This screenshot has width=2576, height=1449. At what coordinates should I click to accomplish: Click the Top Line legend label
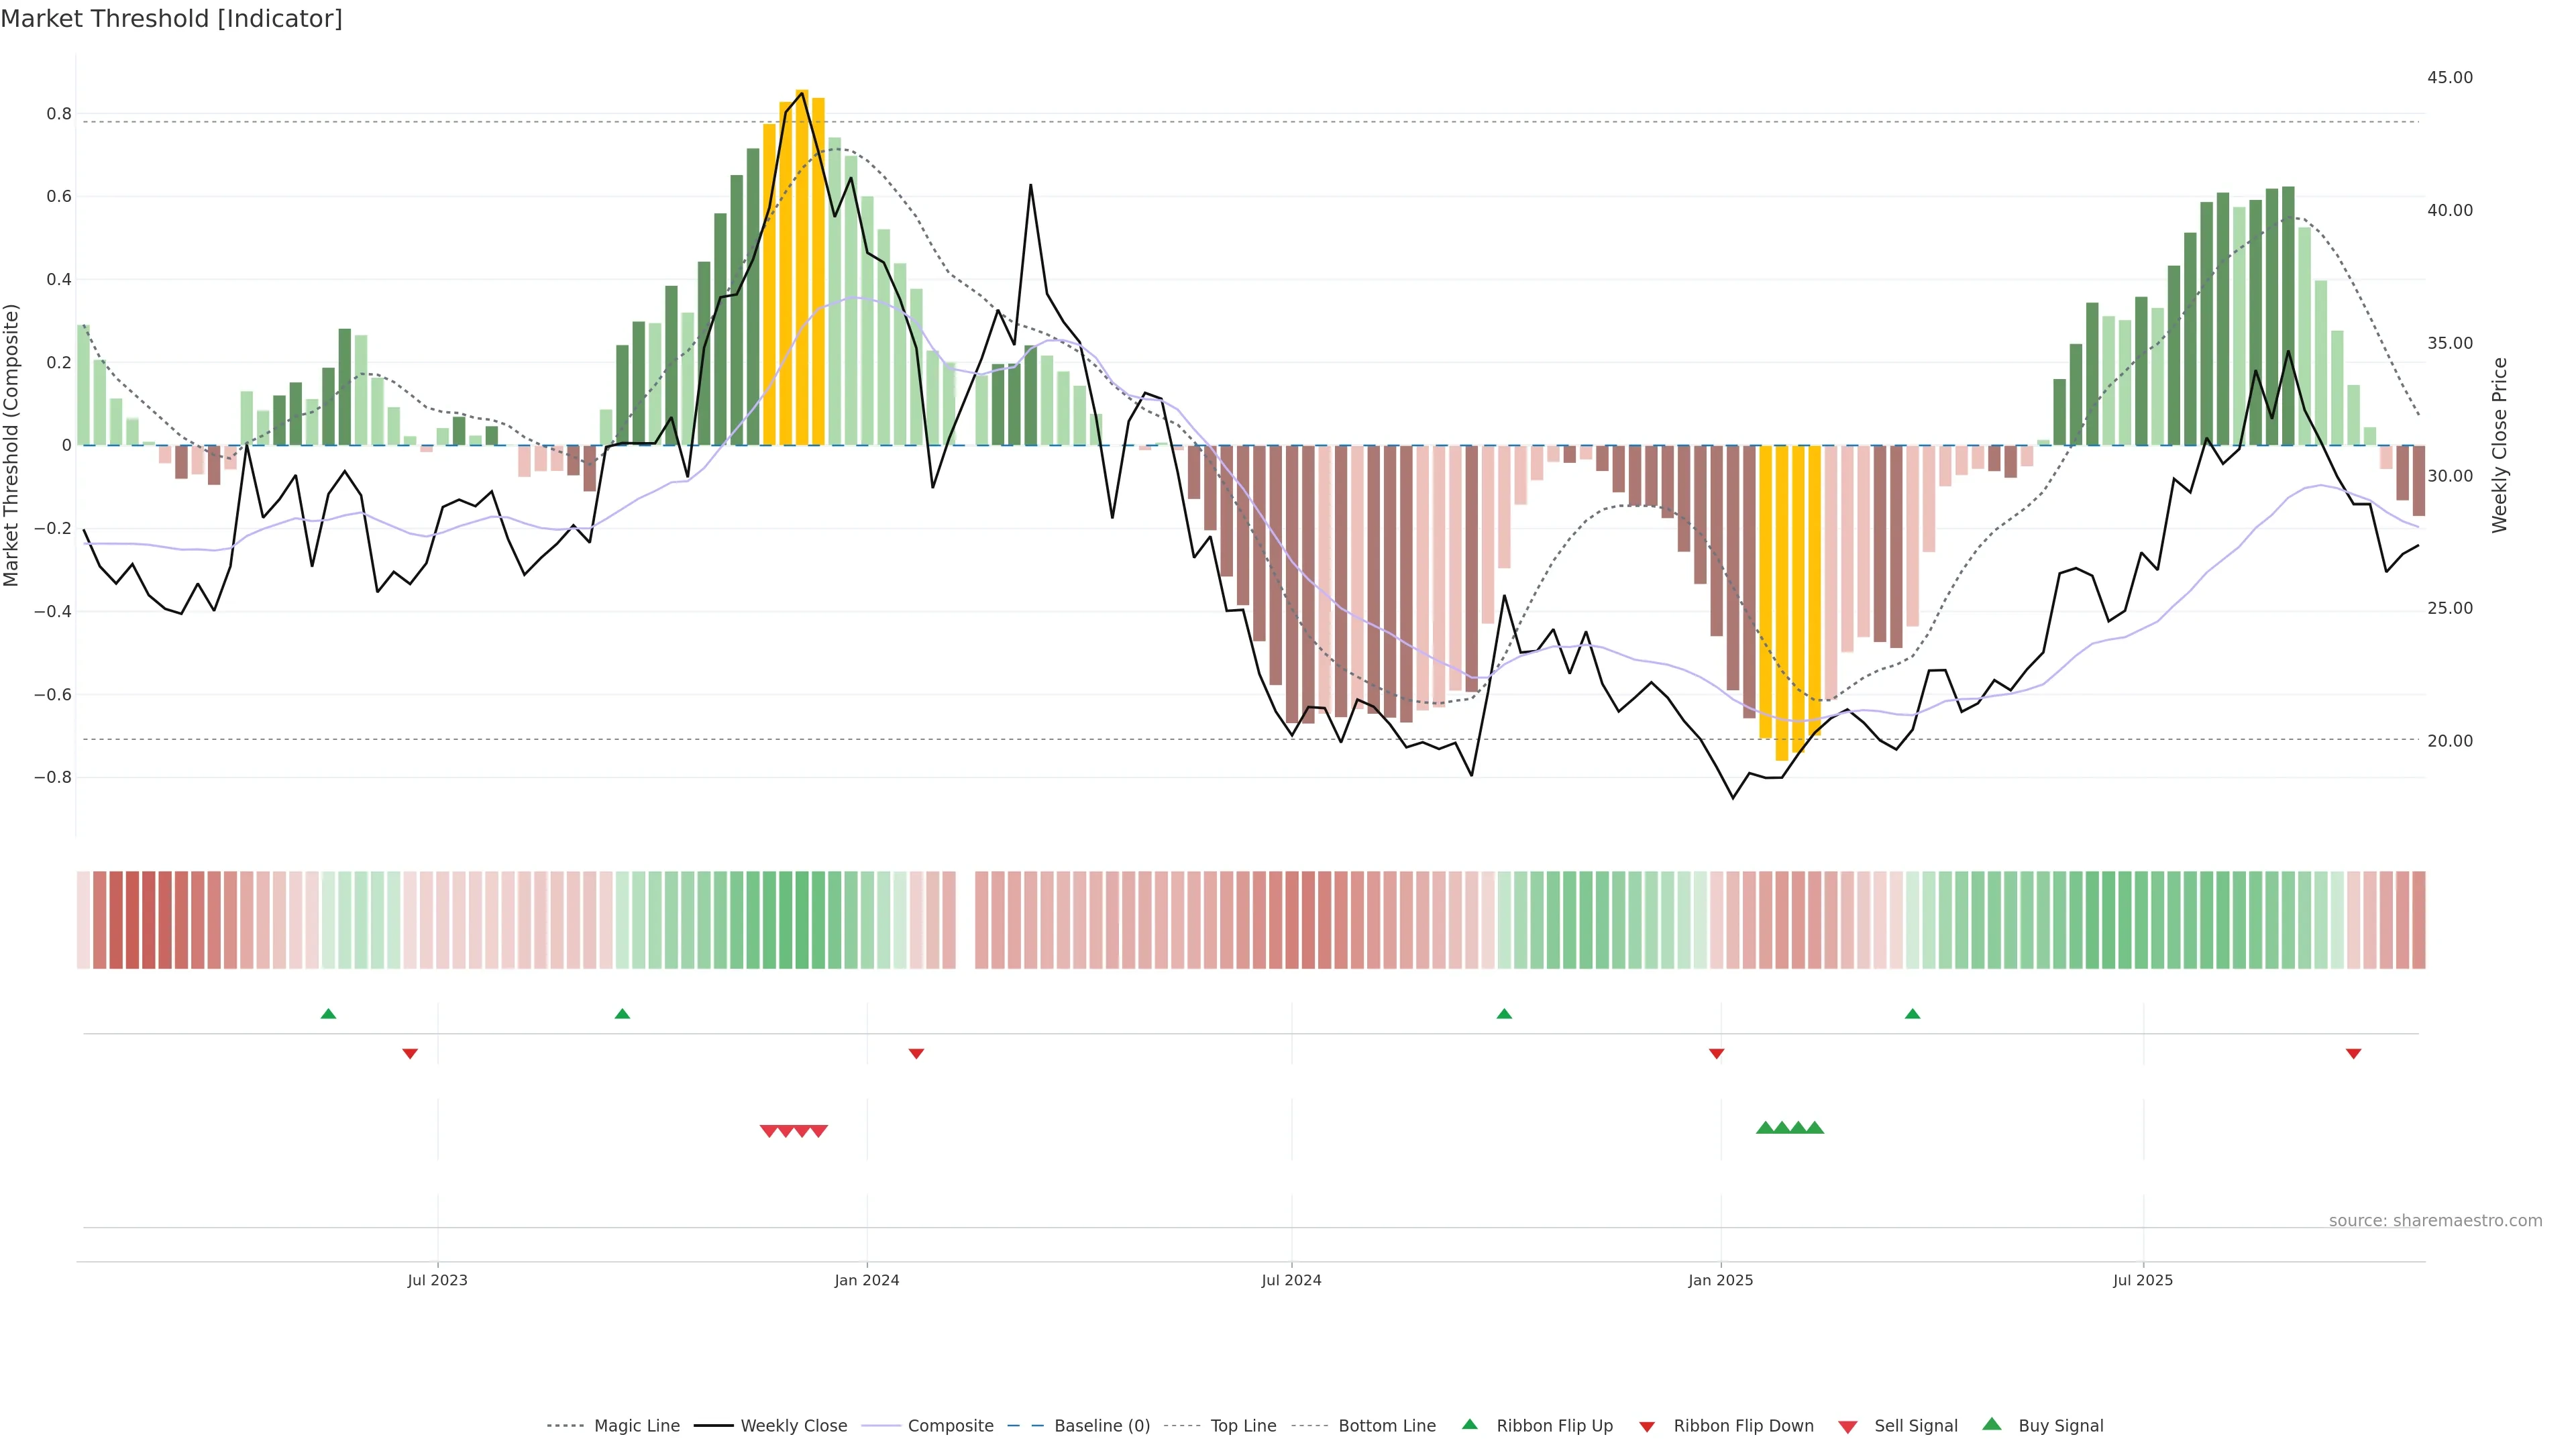[1243, 1426]
